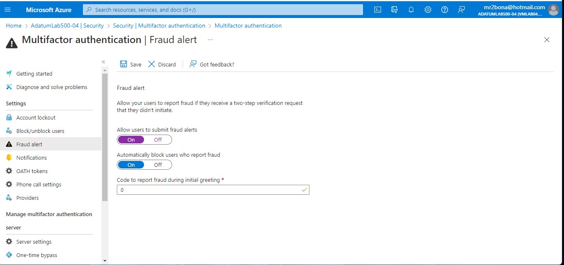
Task: Open the Account lockout settings
Action: (x=36, y=117)
